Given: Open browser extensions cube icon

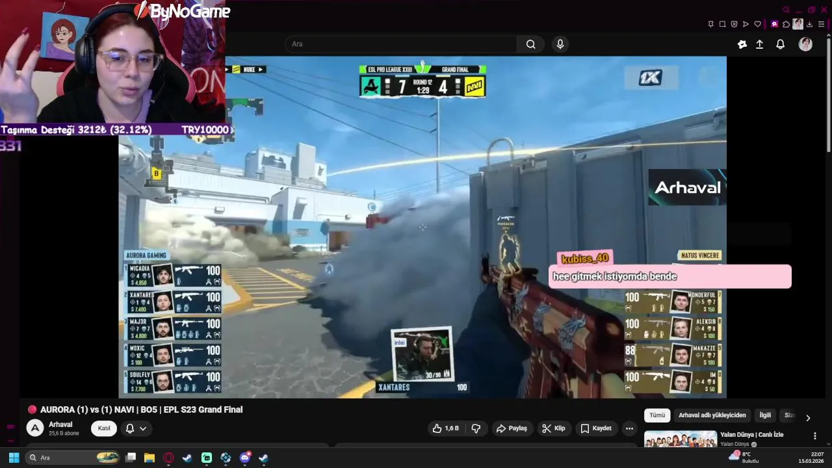Looking at the screenshot, I should coord(786,24).
